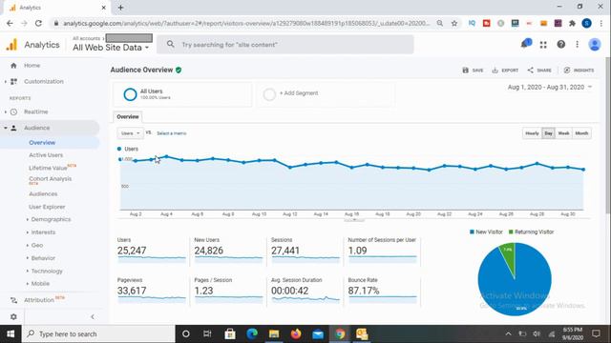This screenshot has width=611, height=343.
Task: Open the Google apps grid icon
Action: [543, 45]
